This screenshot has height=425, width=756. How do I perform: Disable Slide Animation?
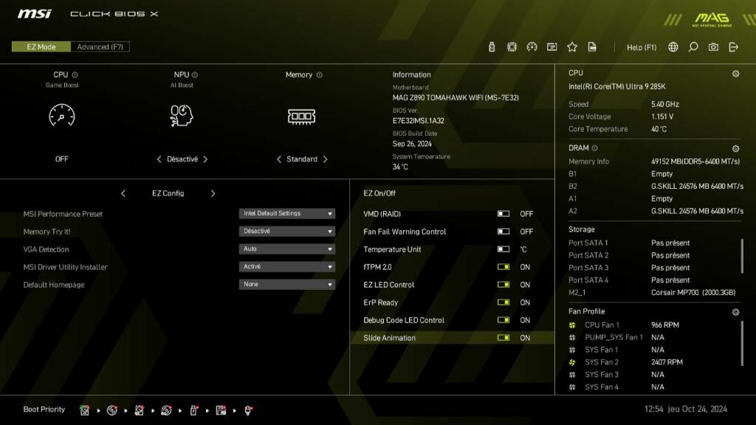coord(503,338)
